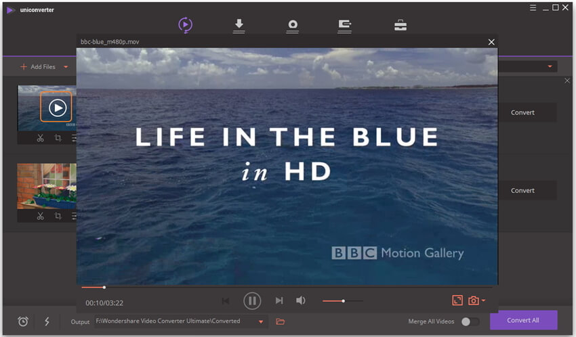576x337 pixels.
Task: Crop the ocean video
Action: click(58, 138)
